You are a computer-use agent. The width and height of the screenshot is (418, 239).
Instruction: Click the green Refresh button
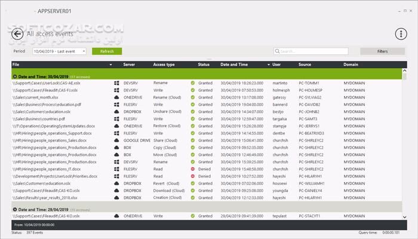[107, 51]
